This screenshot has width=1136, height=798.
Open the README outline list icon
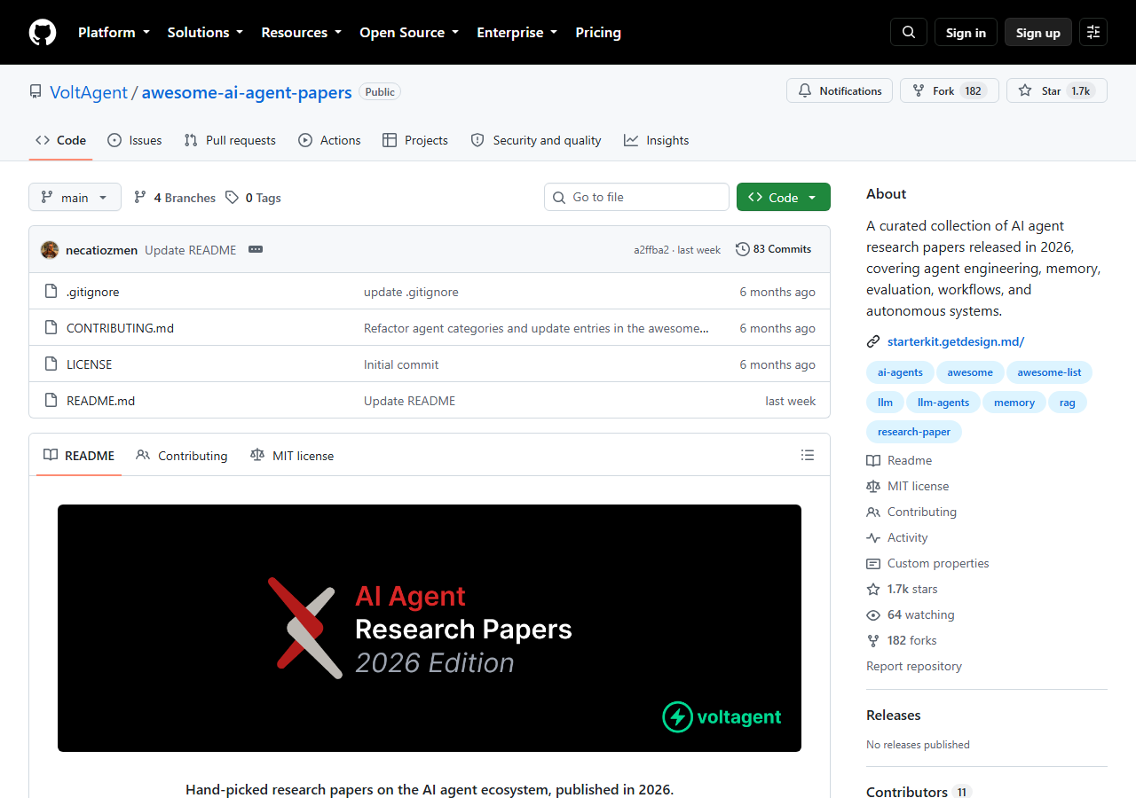pyautogui.click(x=808, y=455)
